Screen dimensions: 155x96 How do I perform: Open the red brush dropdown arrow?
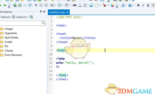[108, 5]
